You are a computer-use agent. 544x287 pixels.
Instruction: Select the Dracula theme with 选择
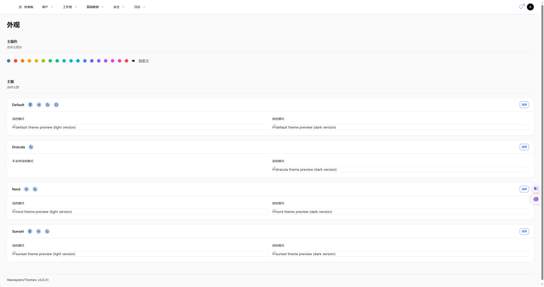click(x=524, y=147)
